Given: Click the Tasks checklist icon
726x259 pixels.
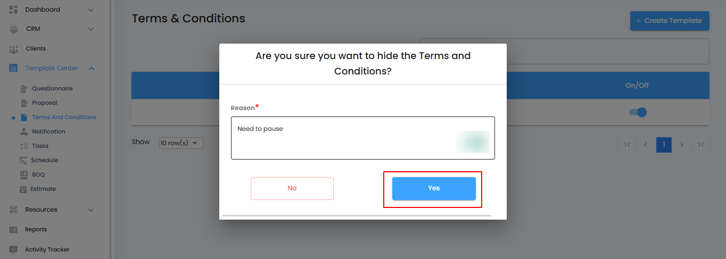Looking at the screenshot, I should pyautogui.click(x=23, y=146).
